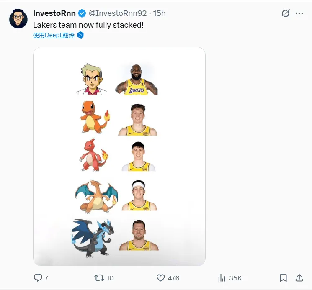This screenshot has height=290, width=312.
Task: Click the reply speech bubble icon
Action: [38, 277]
